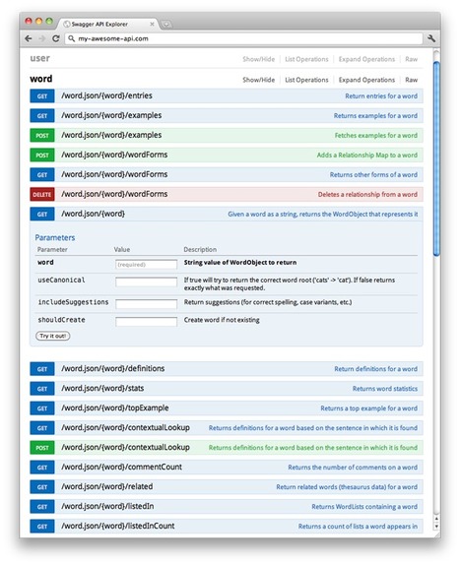This screenshot has width=460, height=565.
Task: Click 'Adds a Relationship Map to a word'
Action: (367, 155)
